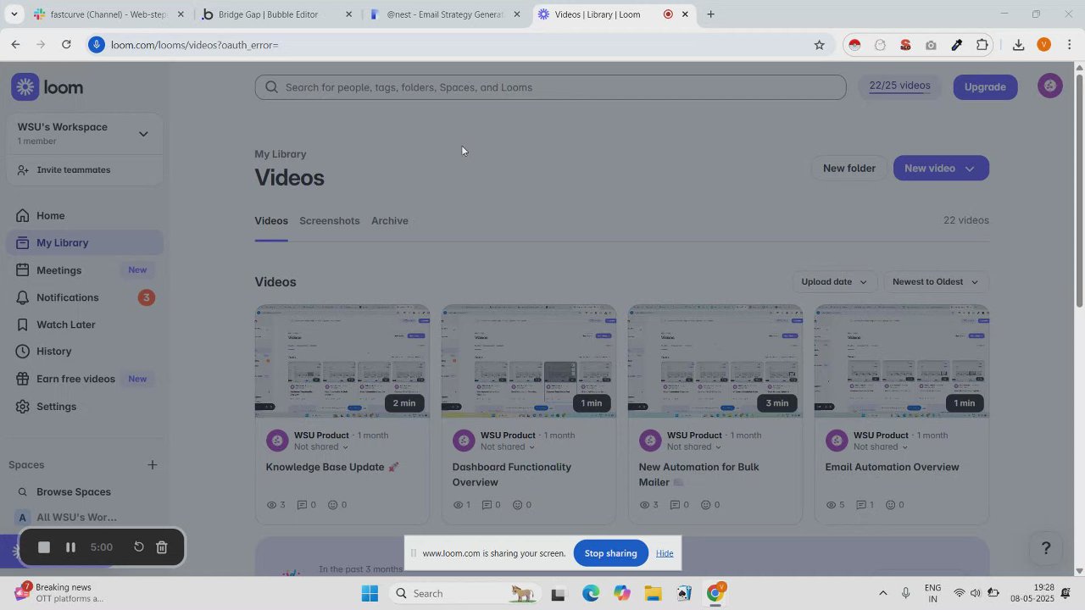Switch to the Bridge Gap Bubble Editor tab
Viewport: 1085px width, 610px height.
(x=277, y=14)
